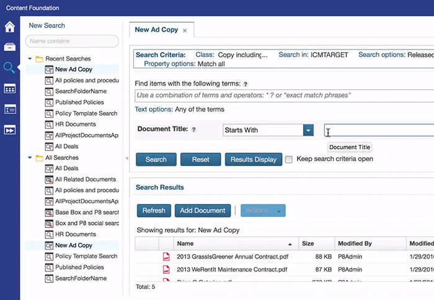Open the entry template sidebar icon
The image size is (434, 300).
pos(10,109)
